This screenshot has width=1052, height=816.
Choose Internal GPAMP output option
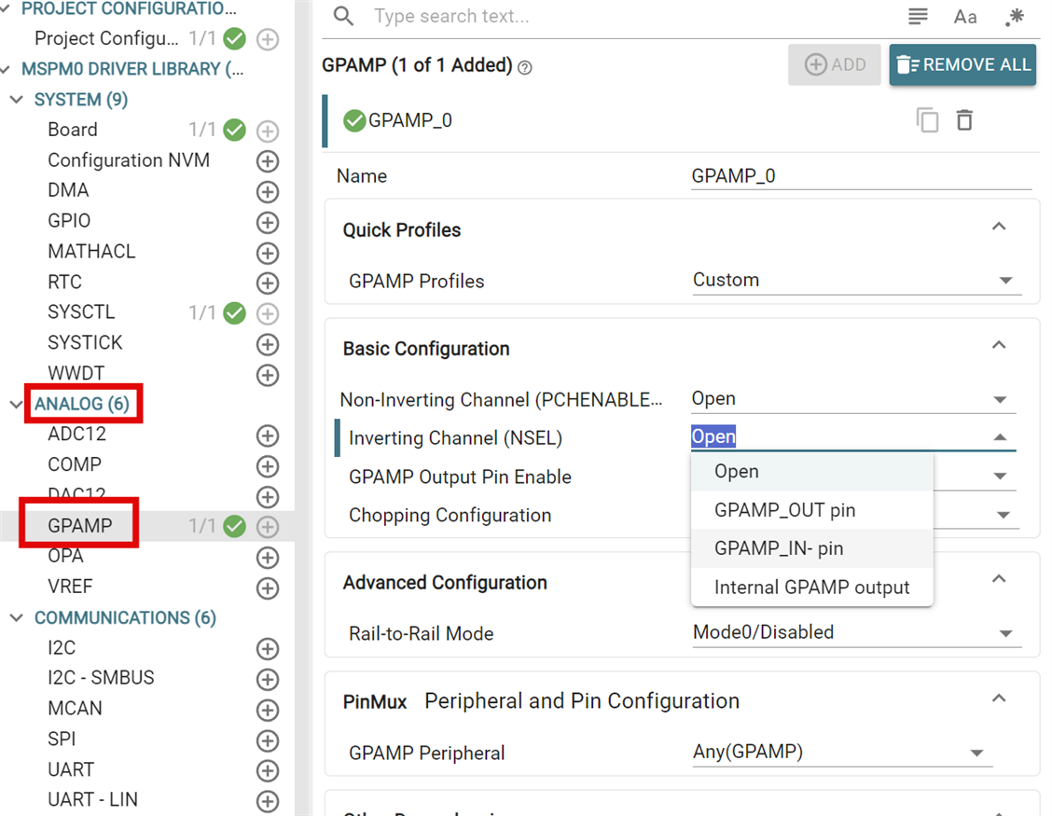[811, 588]
